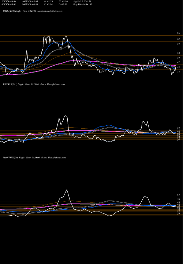Click the Day Vol figure
Screen dimensions: 183x264
[82, 4]
